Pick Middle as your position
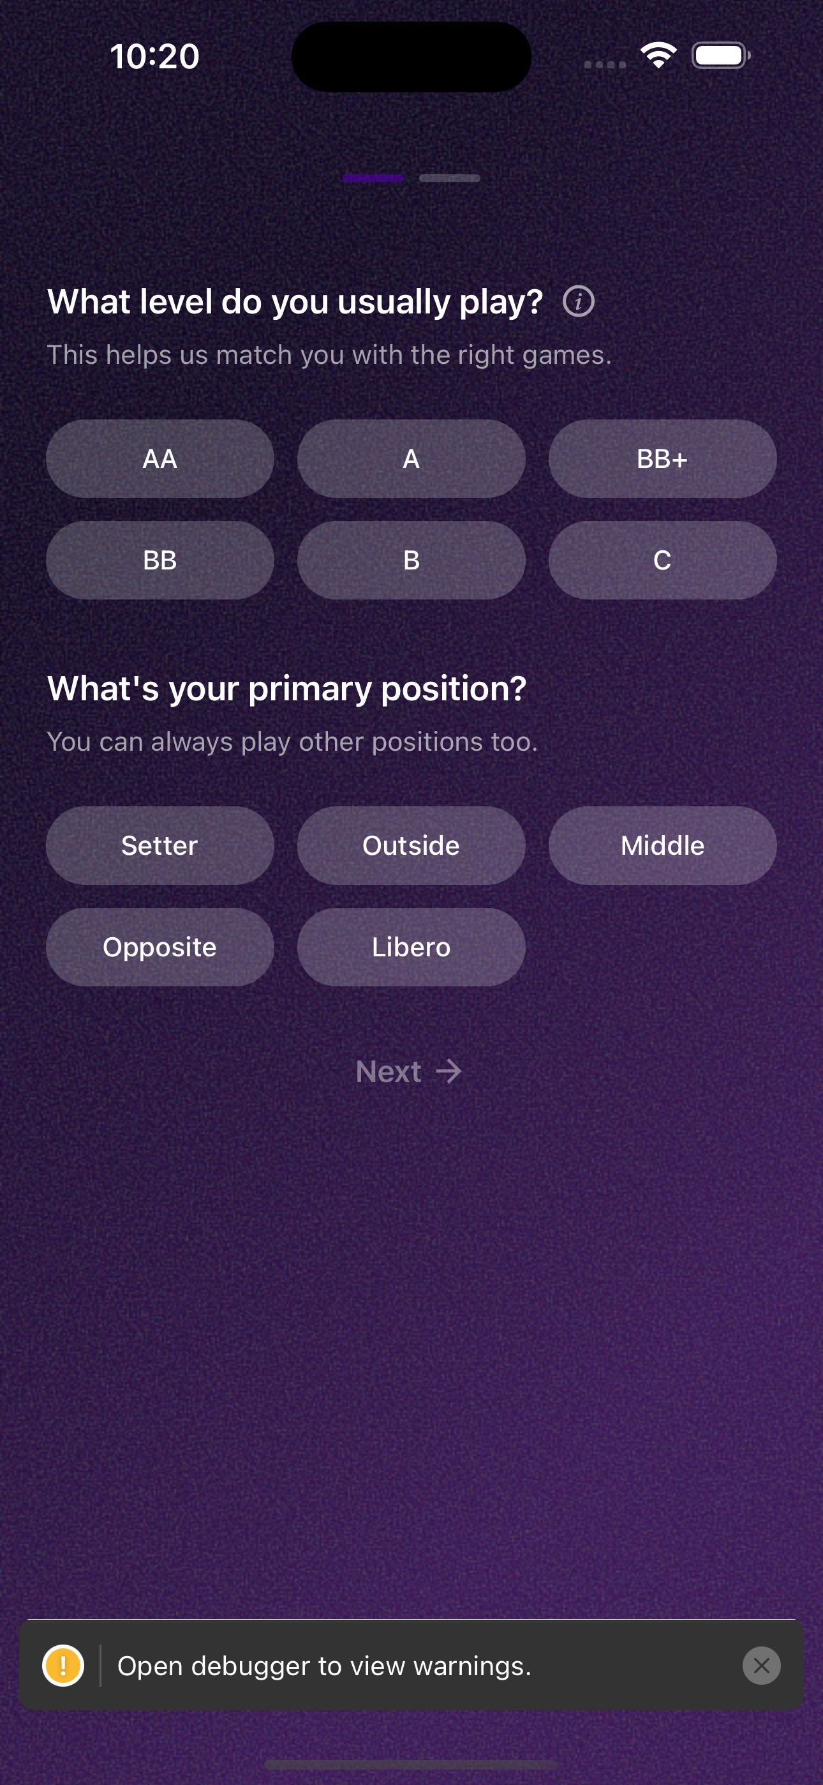This screenshot has width=823, height=1785. tap(662, 845)
